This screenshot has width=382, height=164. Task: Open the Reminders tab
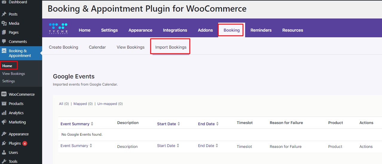click(x=261, y=30)
